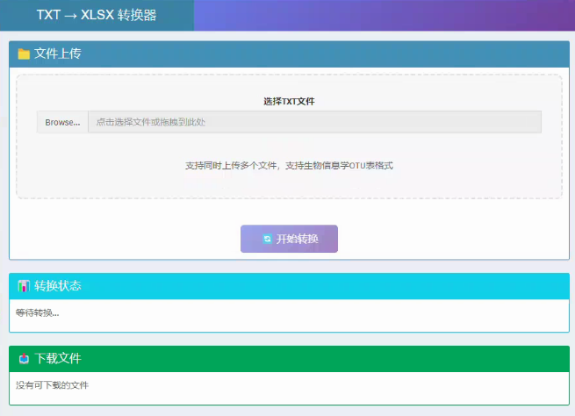The width and height of the screenshot is (575, 416).
Task: Click the arrow symbol in the page title
Action: coord(69,15)
